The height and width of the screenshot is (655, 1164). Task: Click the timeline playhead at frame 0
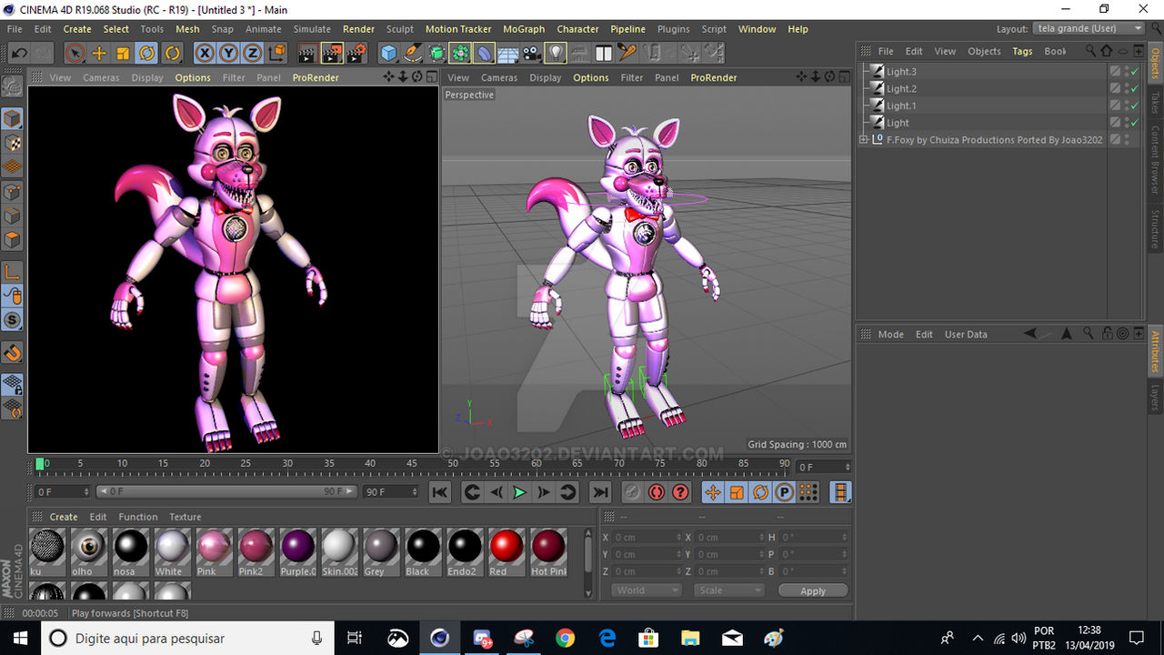pos(40,465)
